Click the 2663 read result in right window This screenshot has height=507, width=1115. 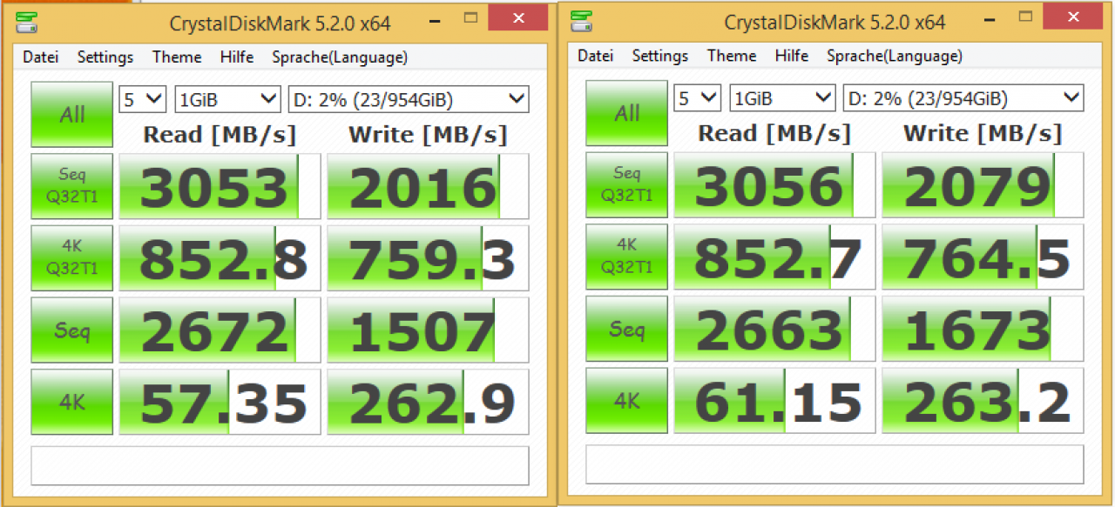coord(774,329)
